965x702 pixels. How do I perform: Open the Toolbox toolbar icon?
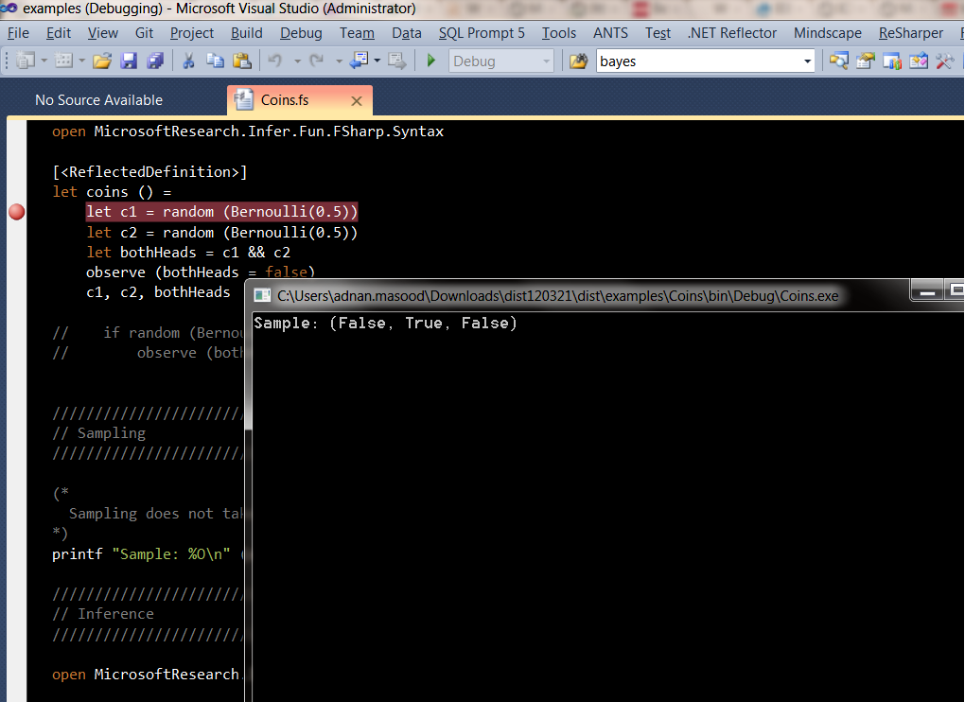pyautogui.click(x=919, y=61)
